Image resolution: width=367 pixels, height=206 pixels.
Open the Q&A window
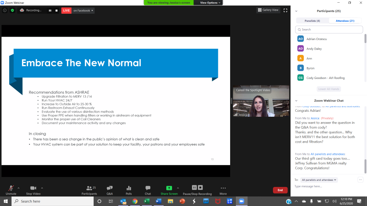pos(110,190)
